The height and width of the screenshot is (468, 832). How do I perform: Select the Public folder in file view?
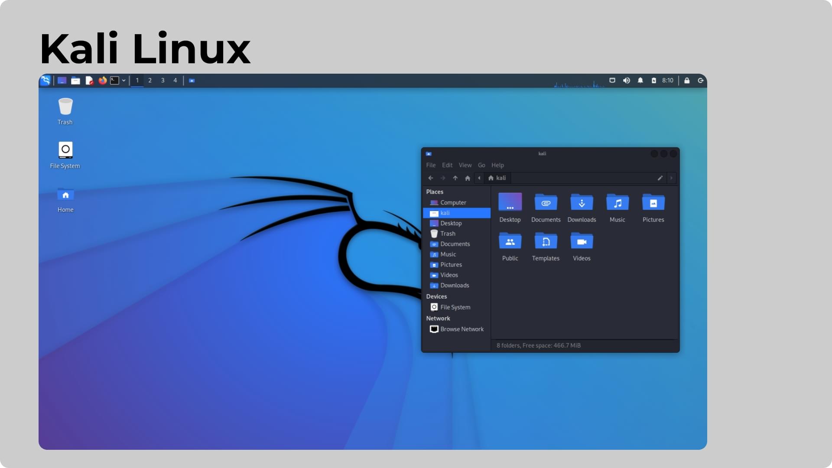coord(510,247)
